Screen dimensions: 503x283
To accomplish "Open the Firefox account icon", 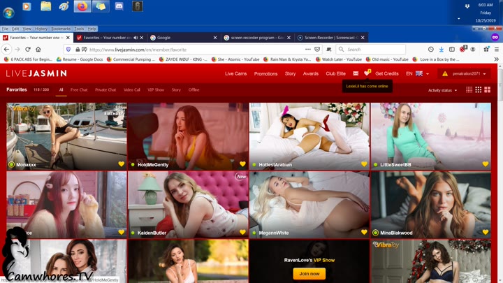I will [473, 50].
